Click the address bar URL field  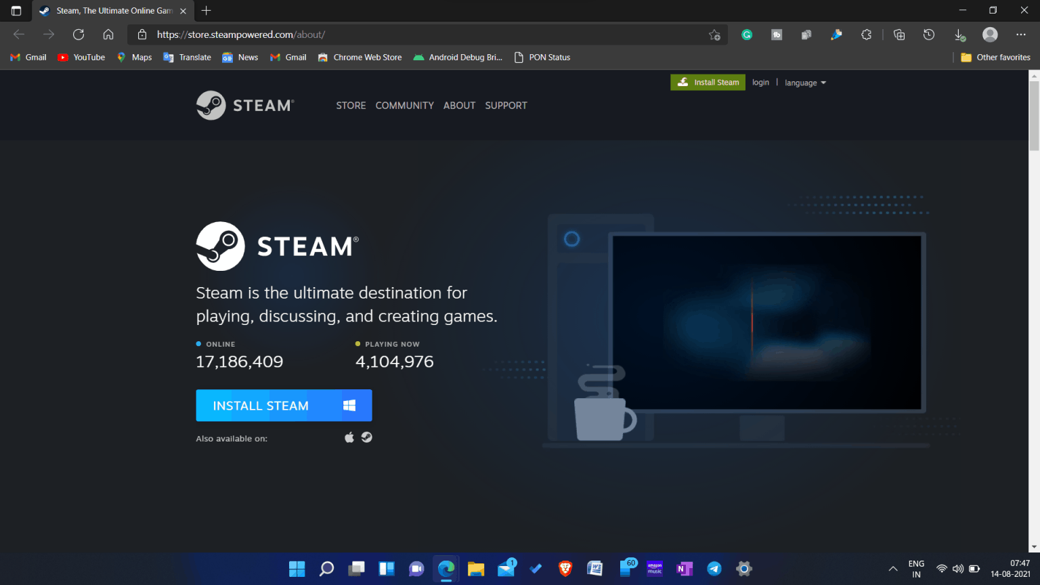coord(406,35)
